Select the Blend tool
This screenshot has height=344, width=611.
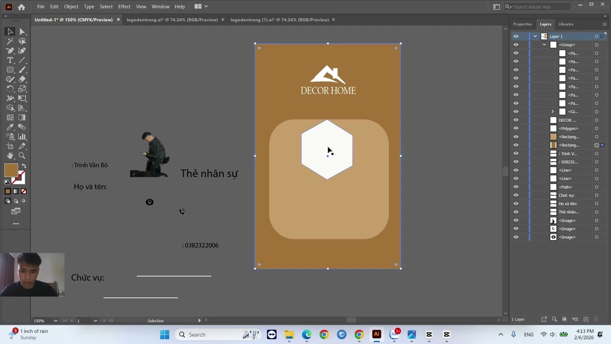22,127
